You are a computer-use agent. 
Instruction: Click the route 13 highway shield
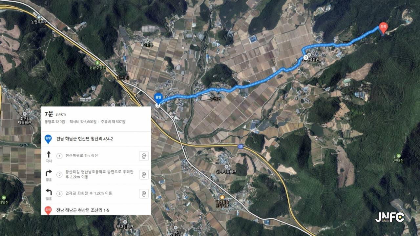pyautogui.click(x=241, y=146)
